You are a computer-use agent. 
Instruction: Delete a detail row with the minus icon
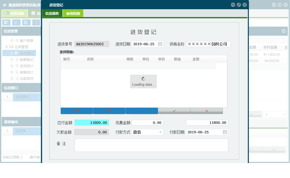(x=109, y=111)
